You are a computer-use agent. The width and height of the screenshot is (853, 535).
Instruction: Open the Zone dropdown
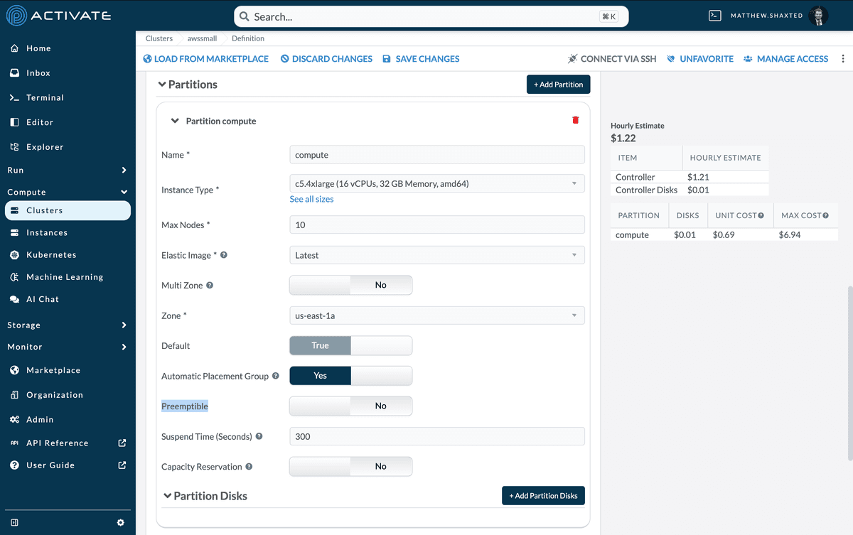pyautogui.click(x=436, y=315)
